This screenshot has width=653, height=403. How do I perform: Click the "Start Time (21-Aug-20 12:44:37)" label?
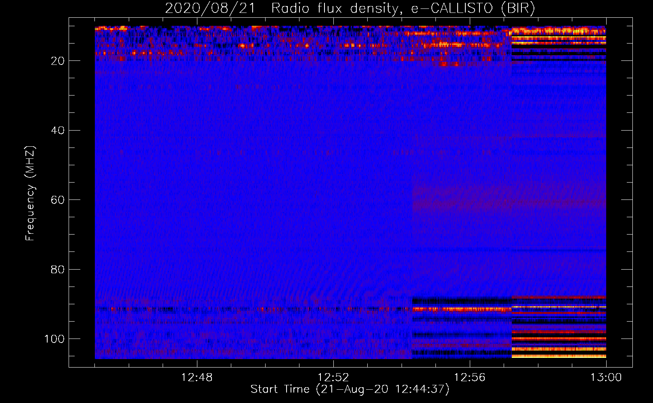pos(350,389)
